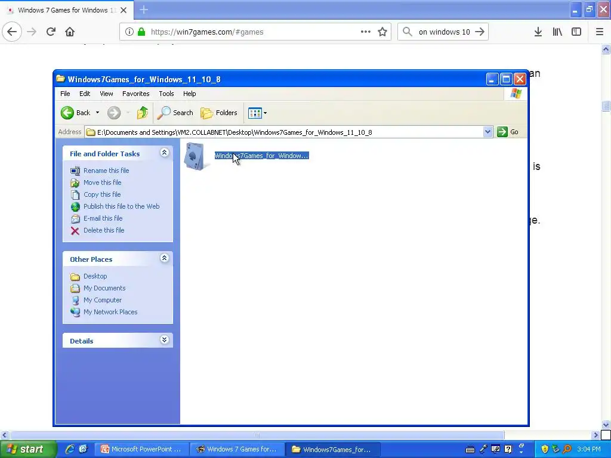Viewport: 611px width, 458px height.
Task: Click the Firefox horizontal scrollbar
Action: pos(257,435)
